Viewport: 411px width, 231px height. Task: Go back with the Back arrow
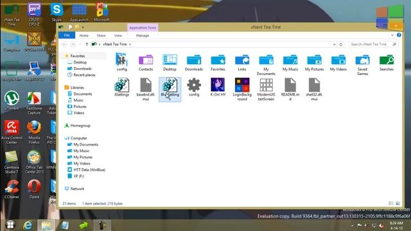coord(64,44)
